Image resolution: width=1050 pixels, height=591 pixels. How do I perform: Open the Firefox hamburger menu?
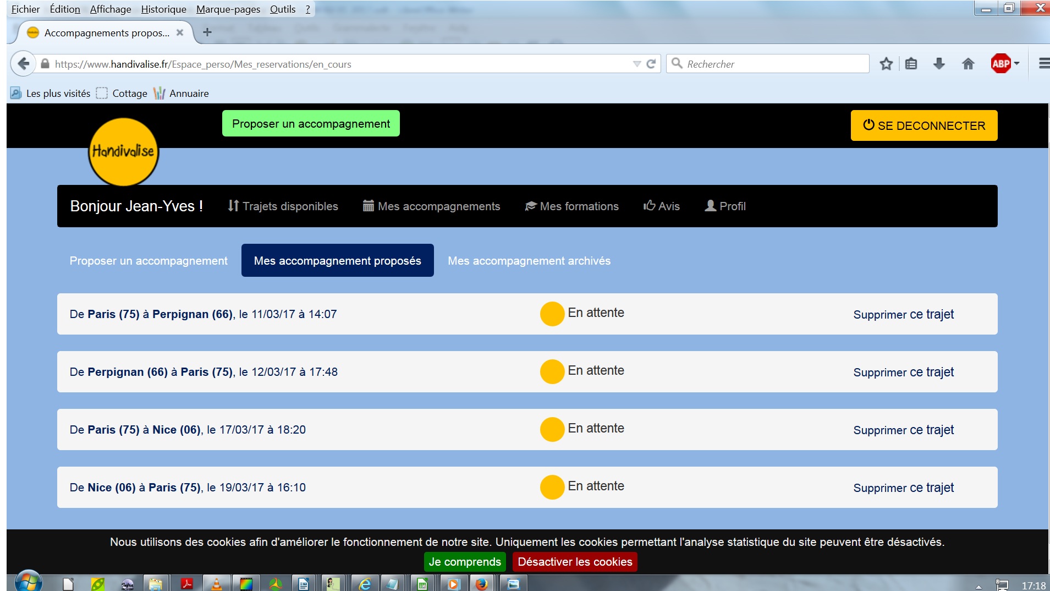1043,64
